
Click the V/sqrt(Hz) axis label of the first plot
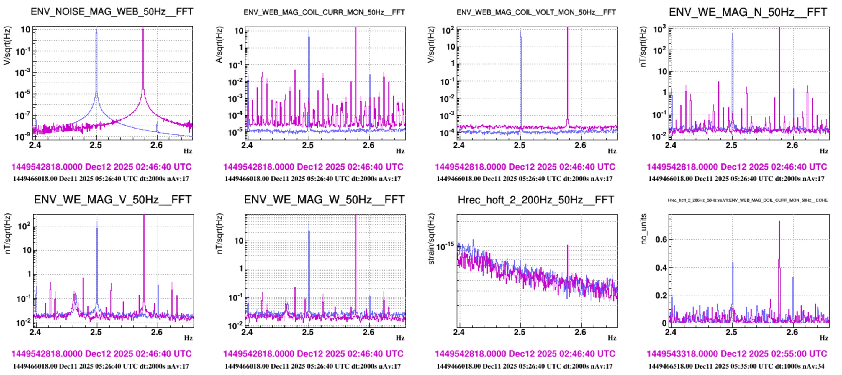(x=7, y=46)
